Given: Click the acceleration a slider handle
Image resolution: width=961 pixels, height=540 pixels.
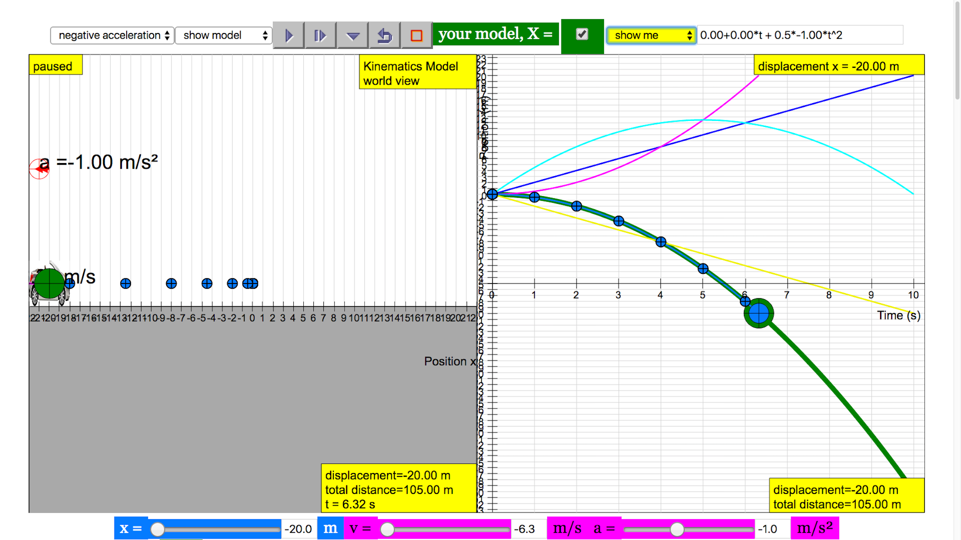Looking at the screenshot, I should pos(677,529).
